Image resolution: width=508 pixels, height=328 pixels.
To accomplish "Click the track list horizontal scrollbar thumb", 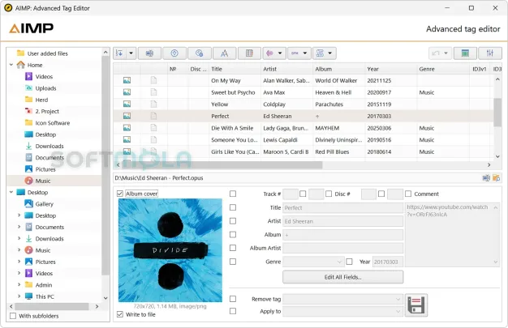I will coord(222,165).
